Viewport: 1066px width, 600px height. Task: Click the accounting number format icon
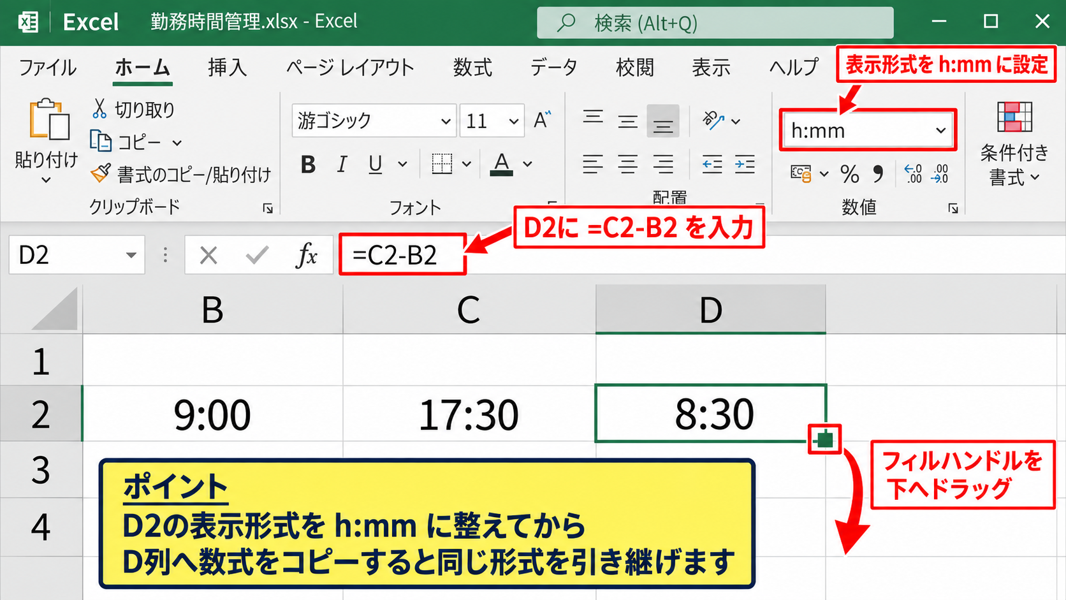point(801,173)
